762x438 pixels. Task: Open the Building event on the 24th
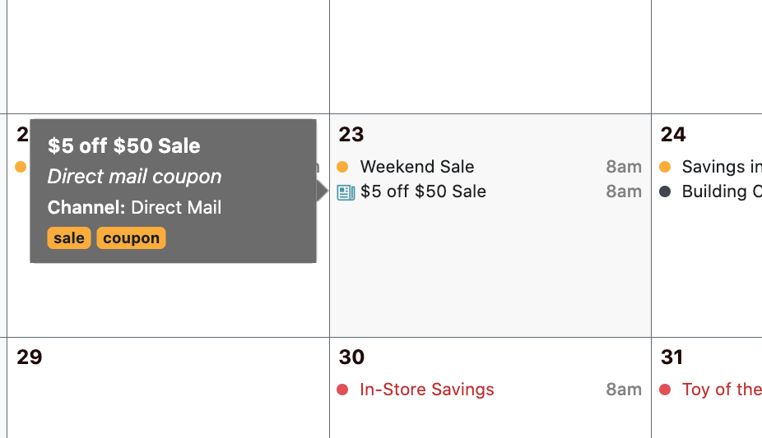pos(722,191)
